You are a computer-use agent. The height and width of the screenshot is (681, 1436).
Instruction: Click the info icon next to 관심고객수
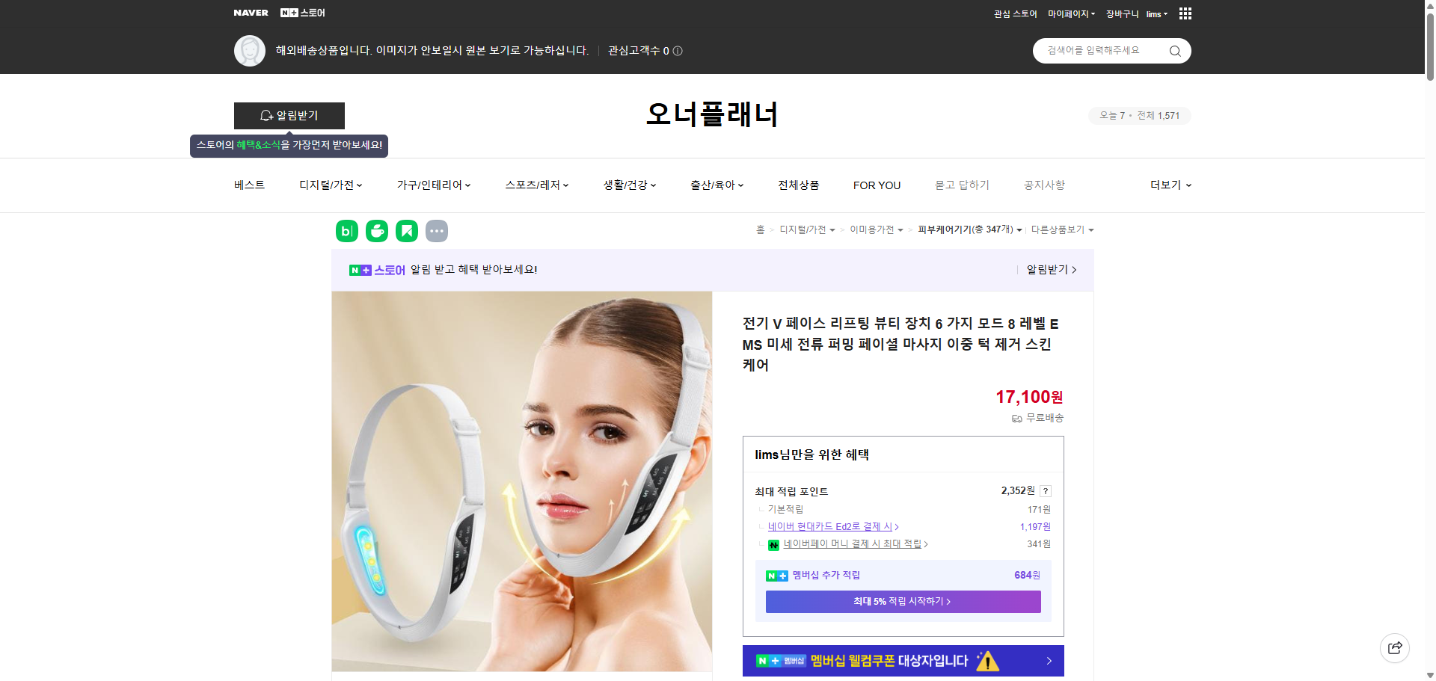coord(678,51)
